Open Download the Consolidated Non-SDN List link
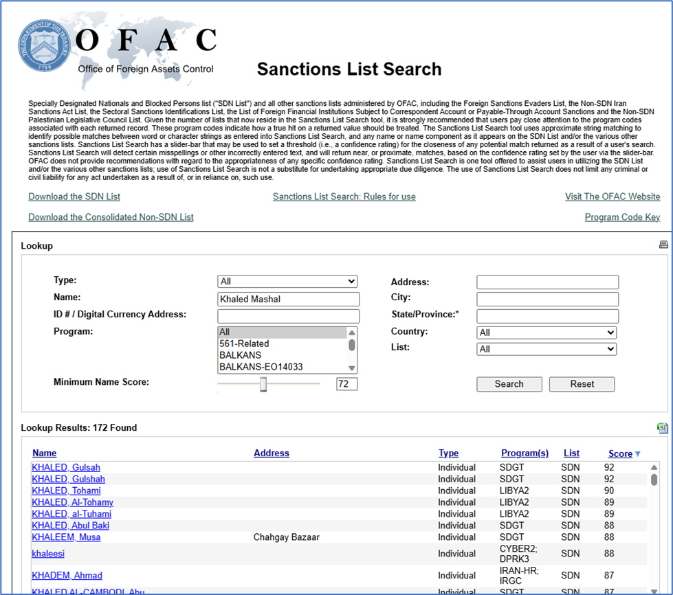The height and width of the screenshot is (595, 673). tap(111, 217)
